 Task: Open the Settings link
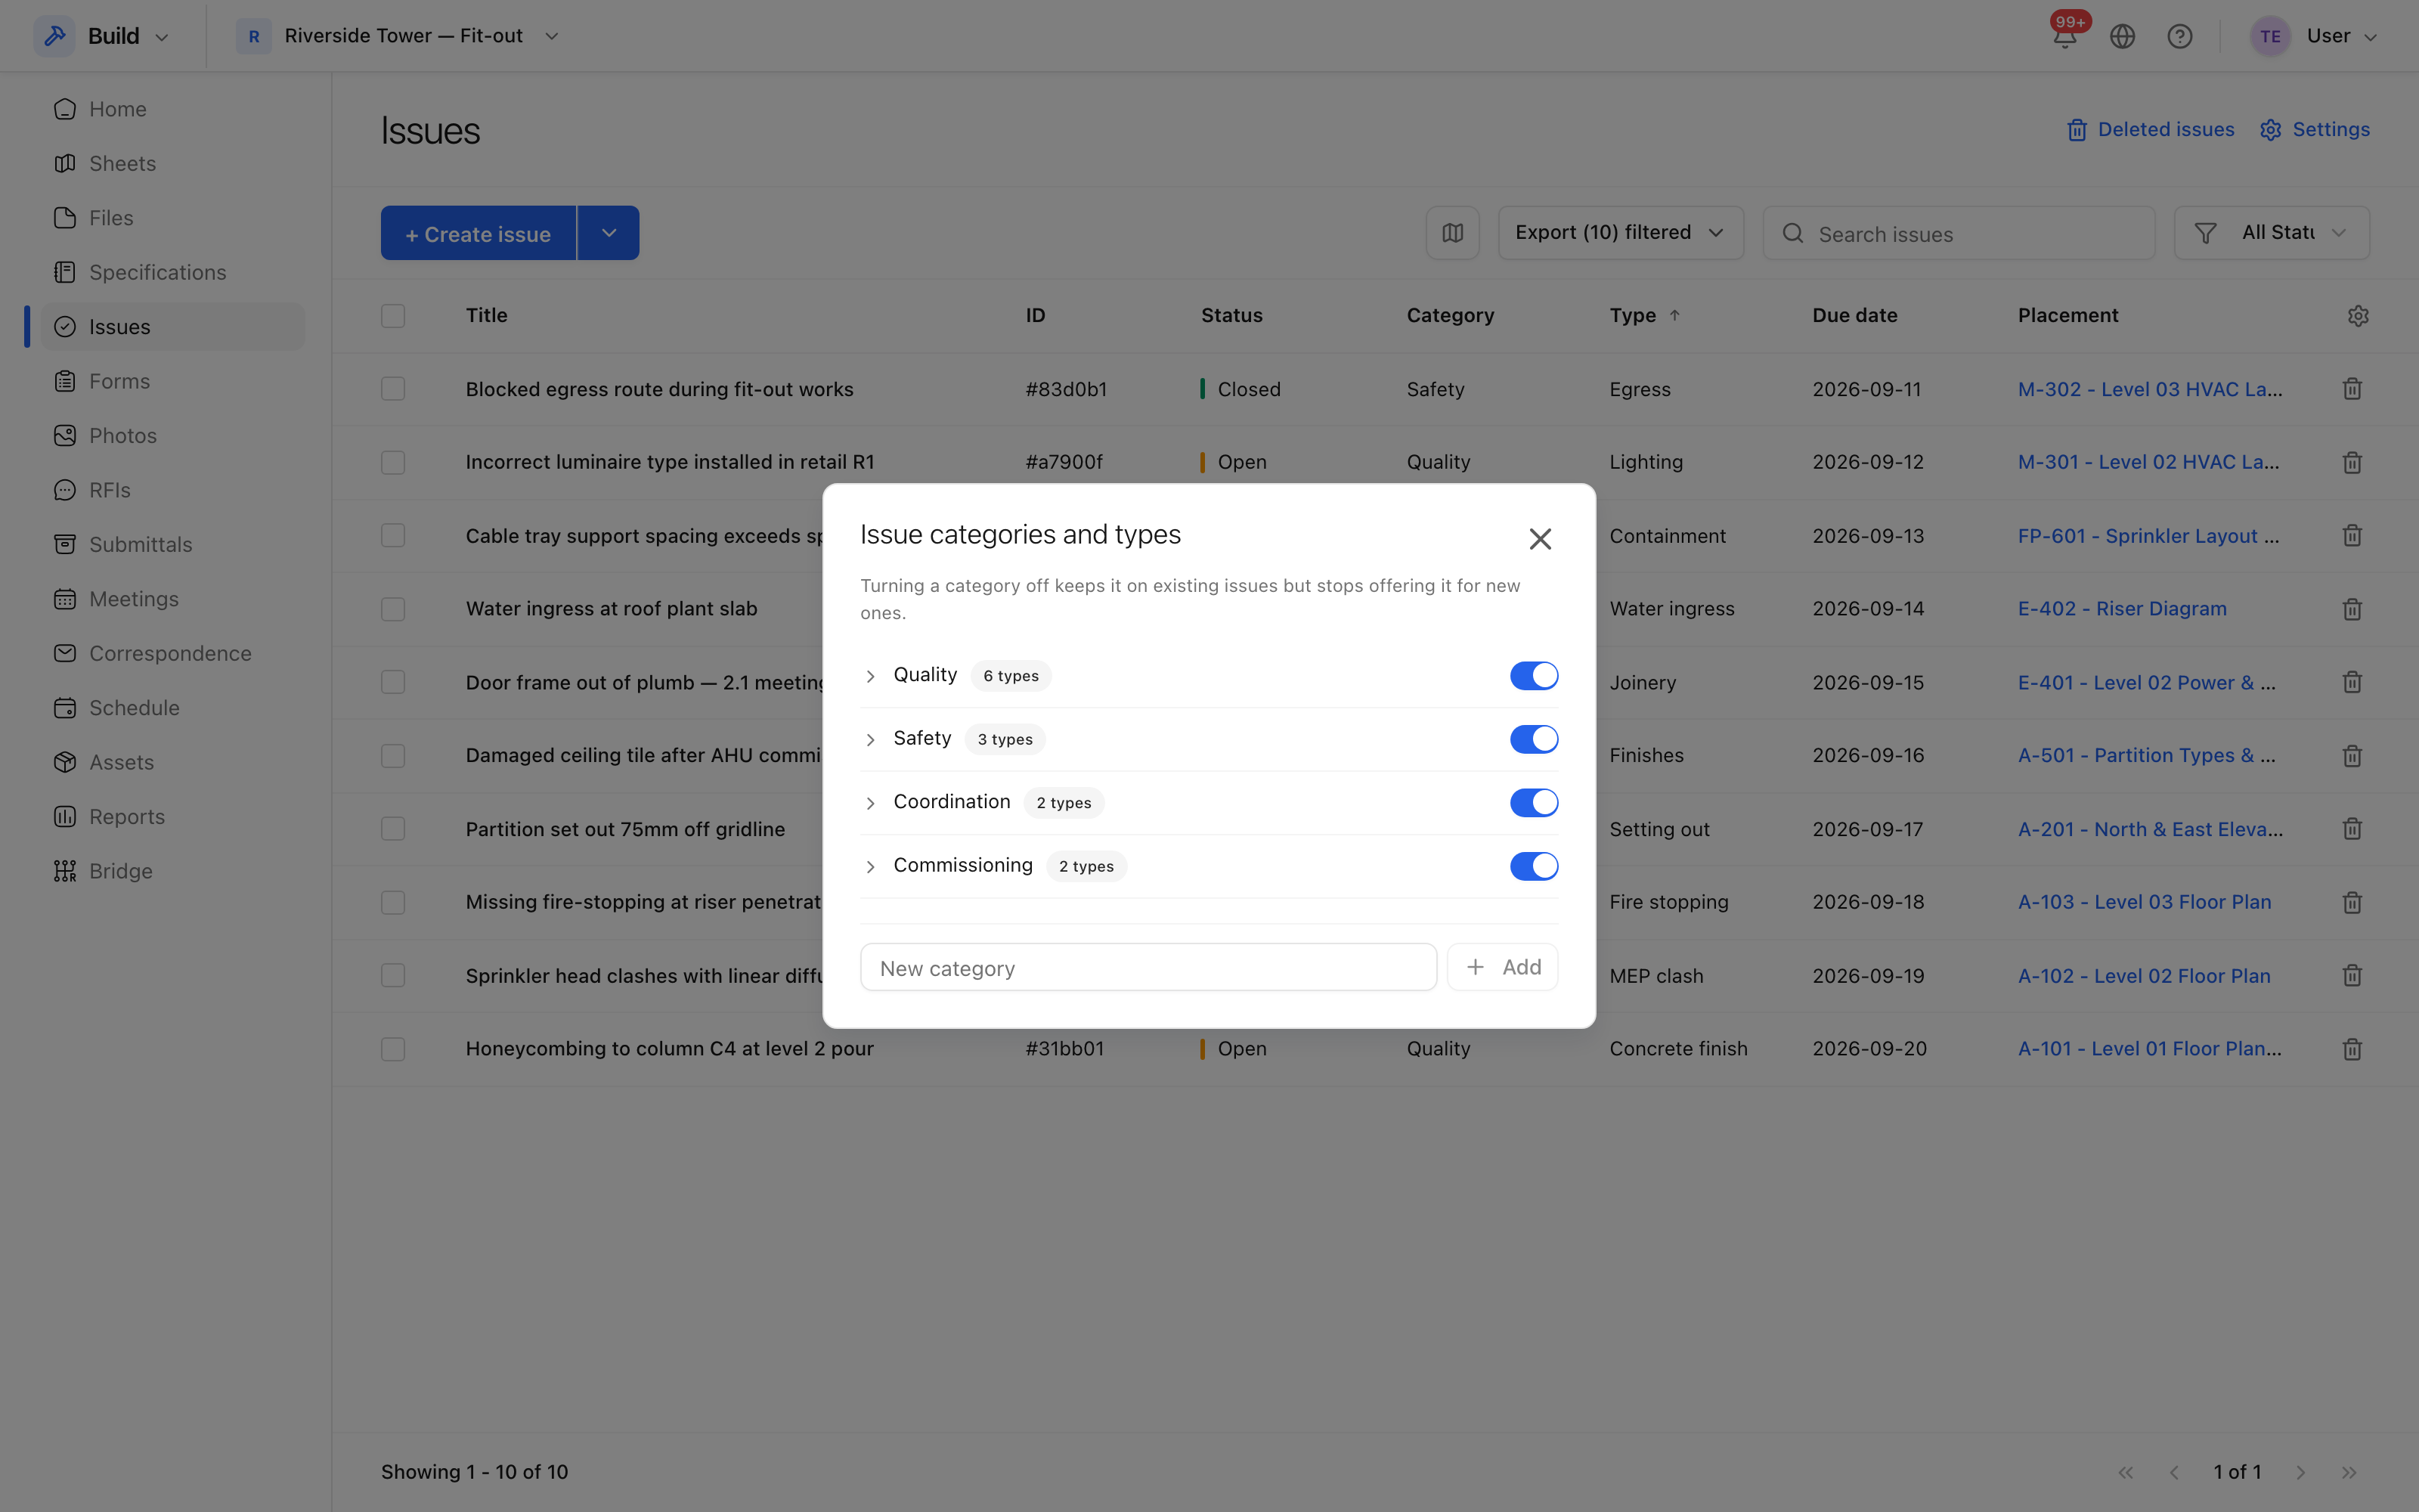click(x=2315, y=130)
